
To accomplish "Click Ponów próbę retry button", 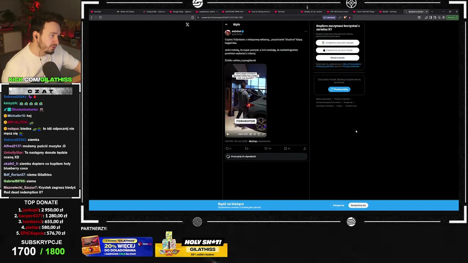I will (339, 89).
